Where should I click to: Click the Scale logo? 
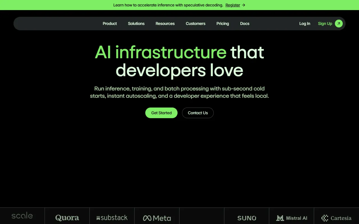[22, 216]
